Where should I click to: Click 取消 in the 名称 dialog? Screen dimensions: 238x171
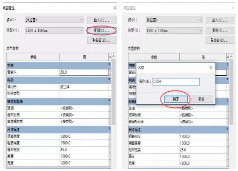(x=201, y=99)
